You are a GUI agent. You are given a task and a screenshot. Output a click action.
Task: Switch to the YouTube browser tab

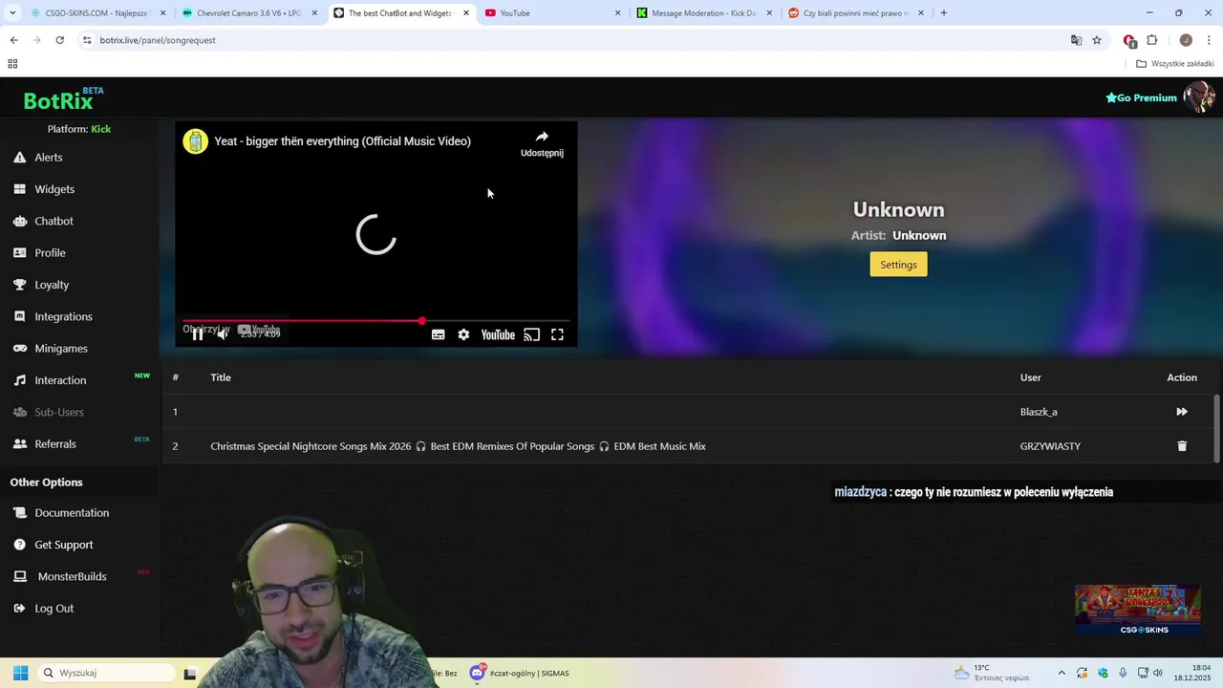tap(552, 13)
